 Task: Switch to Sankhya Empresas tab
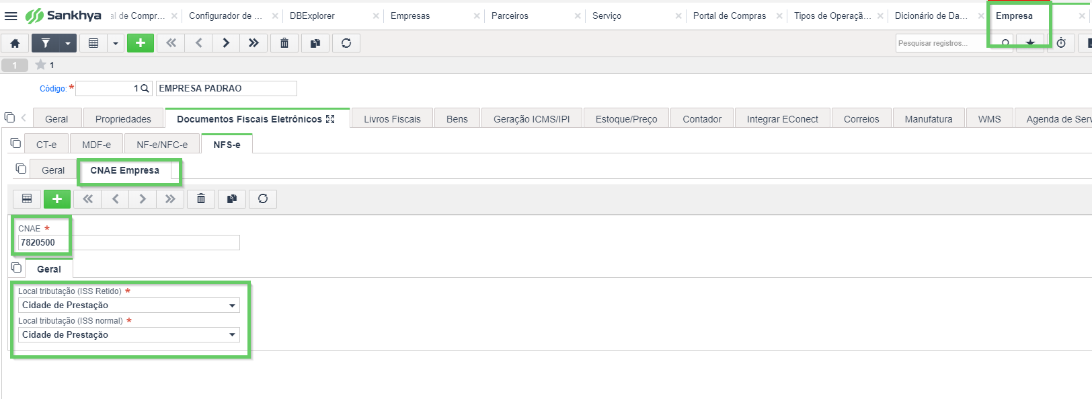tap(410, 15)
